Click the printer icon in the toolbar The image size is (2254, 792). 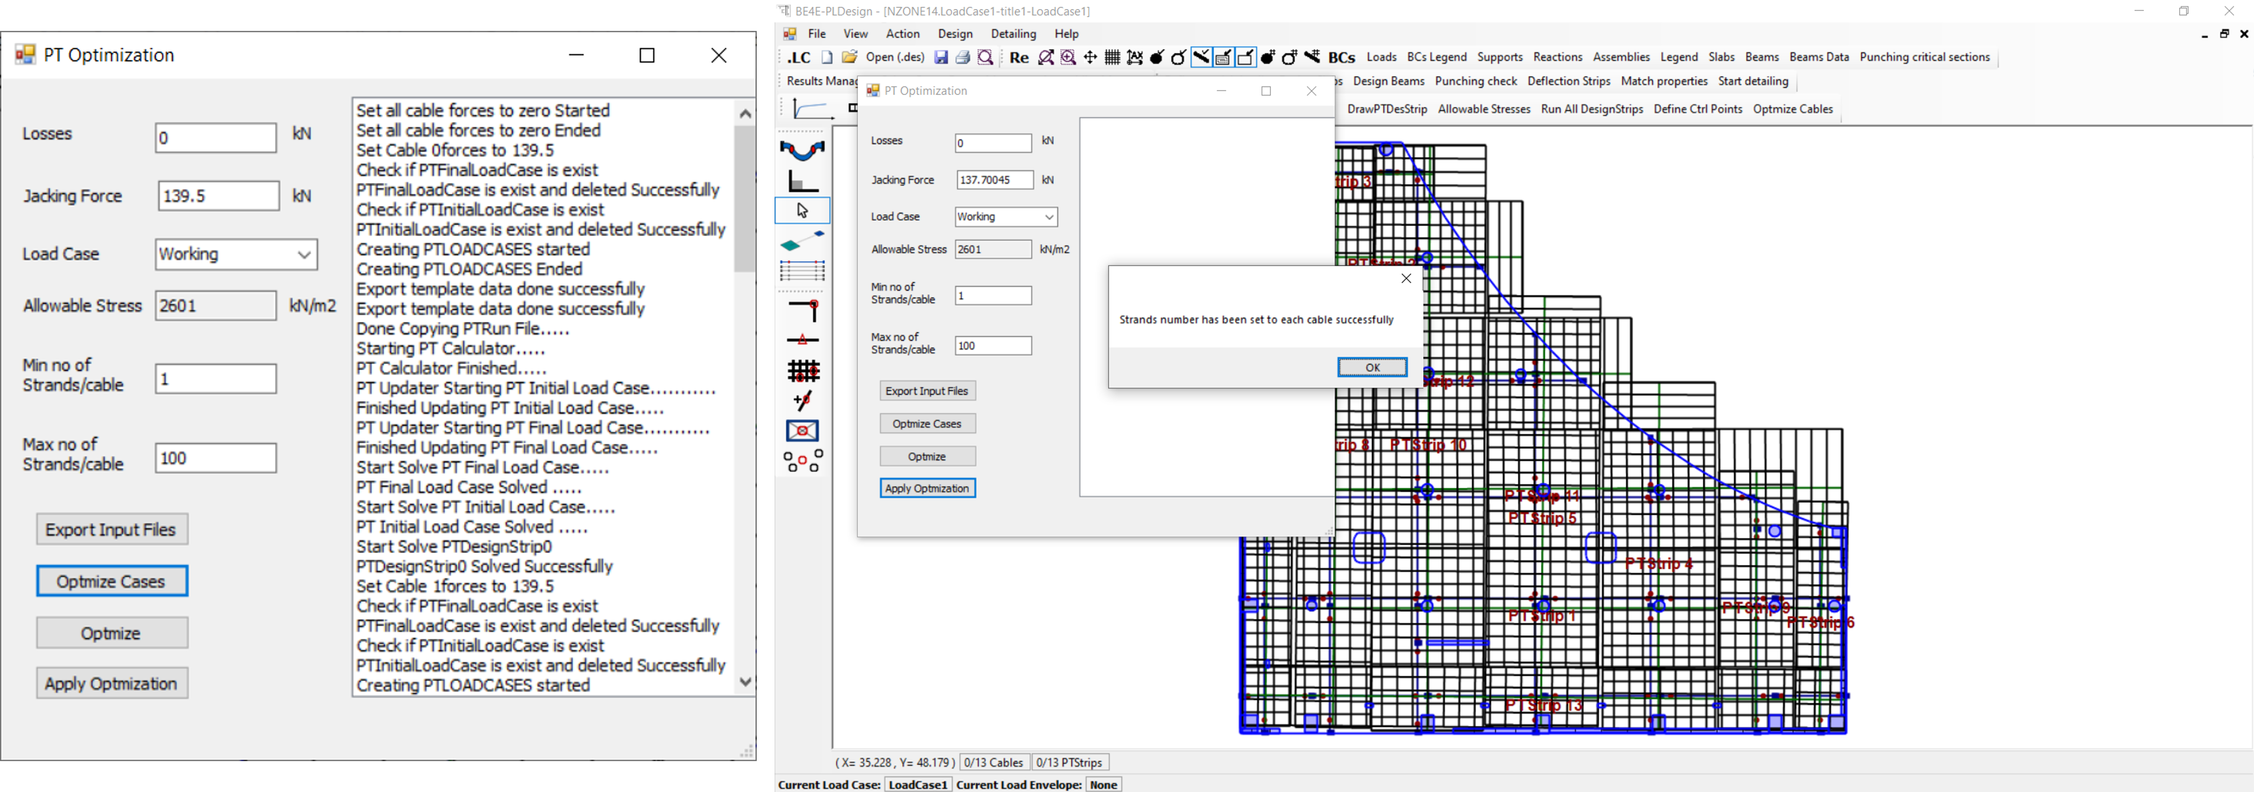[x=963, y=58]
